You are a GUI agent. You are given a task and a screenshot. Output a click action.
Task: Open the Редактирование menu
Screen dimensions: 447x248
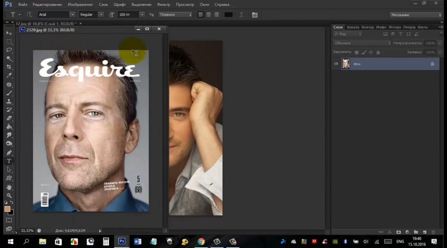(47, 4)
